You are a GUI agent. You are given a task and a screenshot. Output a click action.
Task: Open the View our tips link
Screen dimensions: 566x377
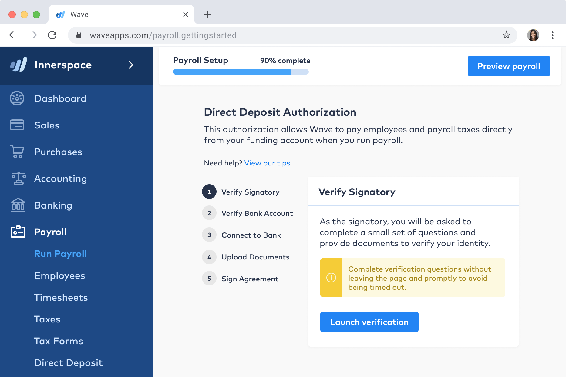[267, 163]
